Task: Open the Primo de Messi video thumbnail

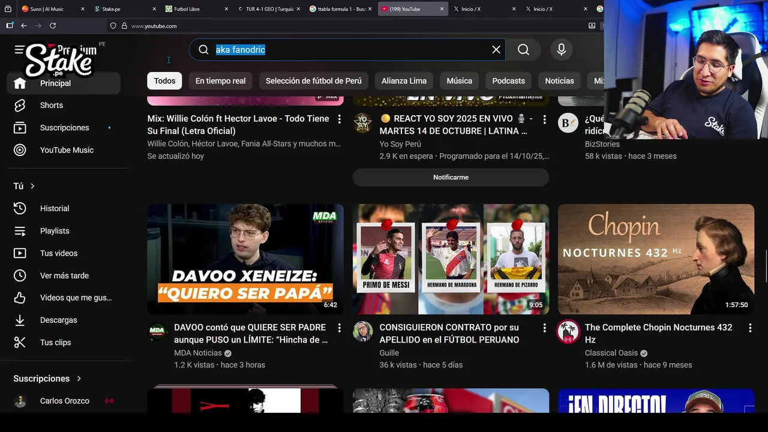Action: [x=451, y=259]
